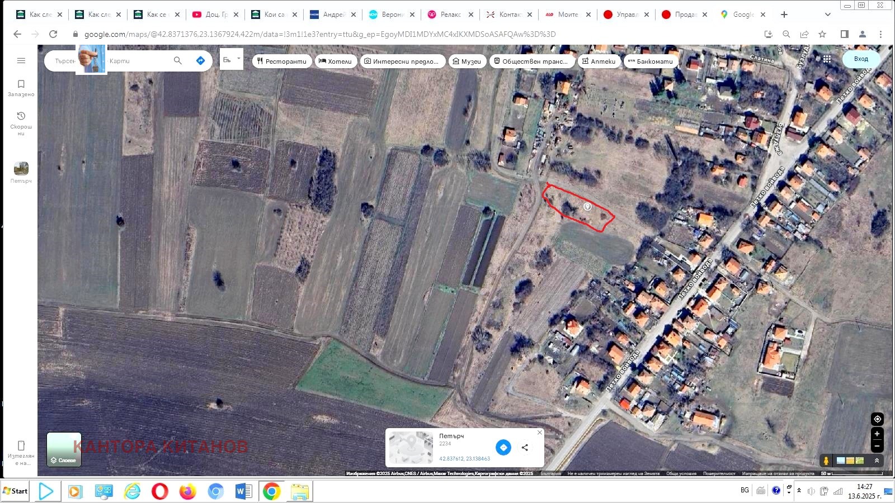
Task: Select the Ресторанти category chip
Action: point(282,61)
